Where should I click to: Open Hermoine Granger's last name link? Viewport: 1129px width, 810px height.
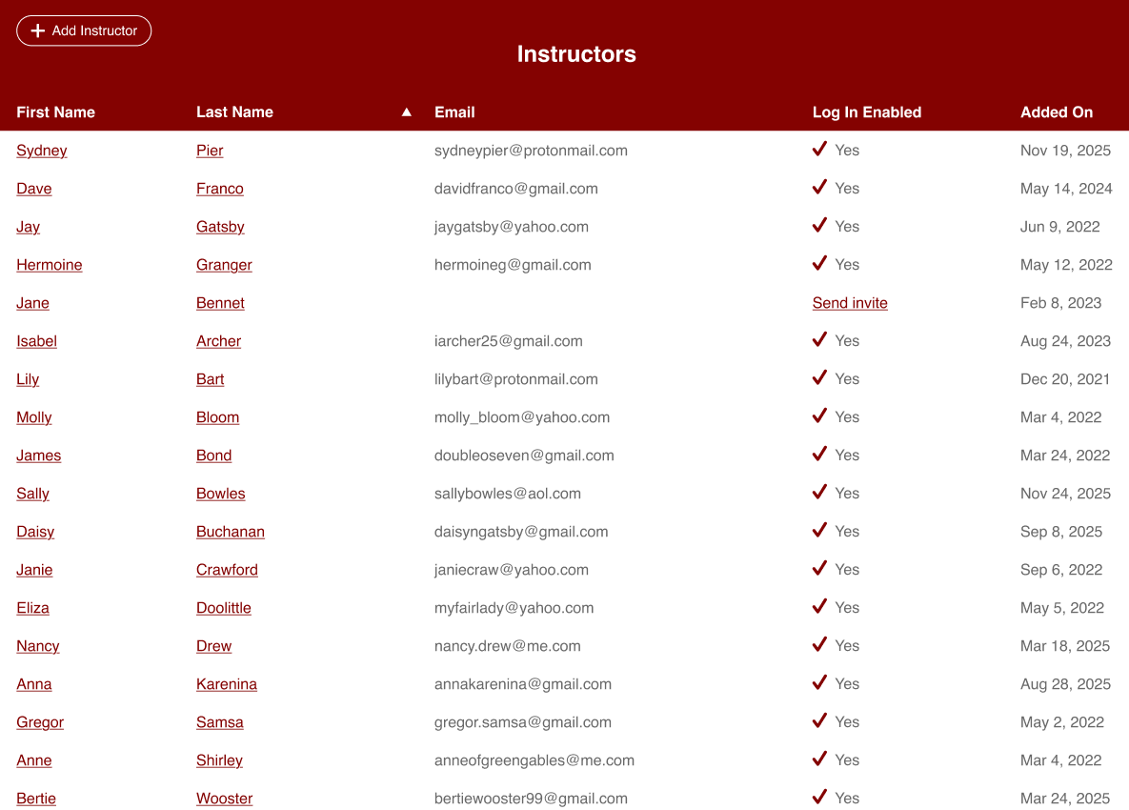coord(224,264)
